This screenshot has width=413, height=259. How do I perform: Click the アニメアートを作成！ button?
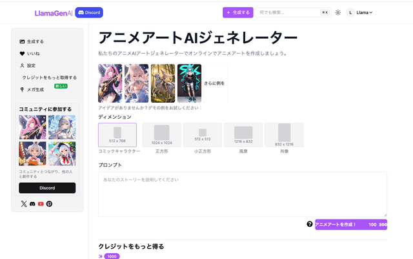pos(351,225)
